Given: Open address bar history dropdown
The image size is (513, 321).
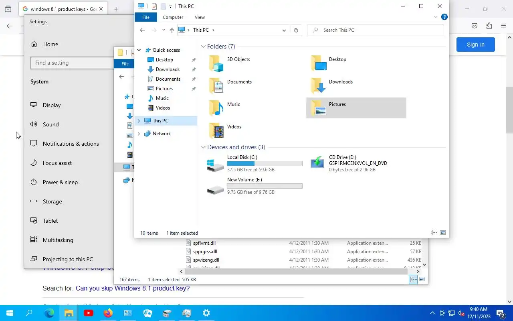Looking at the screenshot, I should pyautogui.click(x=284, y=30).
